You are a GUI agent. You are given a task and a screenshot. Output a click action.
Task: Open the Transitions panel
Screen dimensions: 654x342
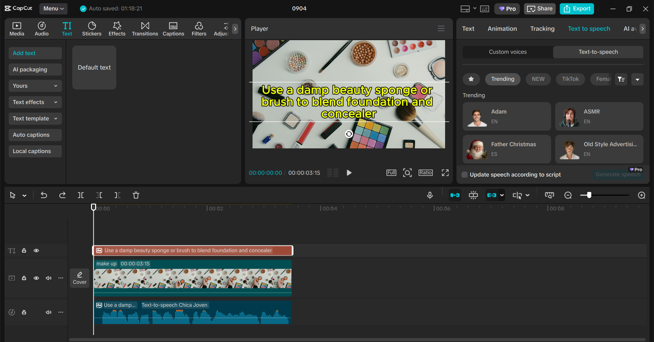coord(145,29)
